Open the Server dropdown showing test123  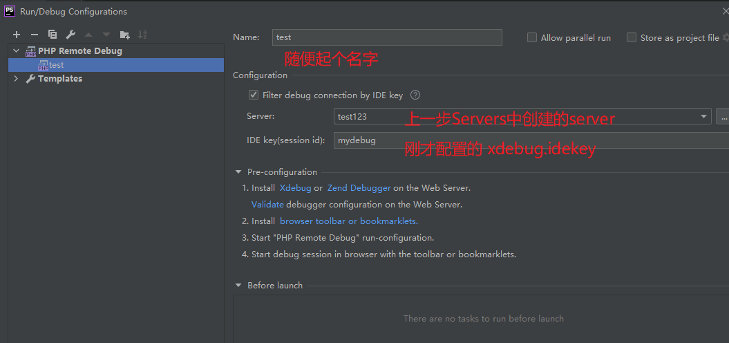pos(704,117)
